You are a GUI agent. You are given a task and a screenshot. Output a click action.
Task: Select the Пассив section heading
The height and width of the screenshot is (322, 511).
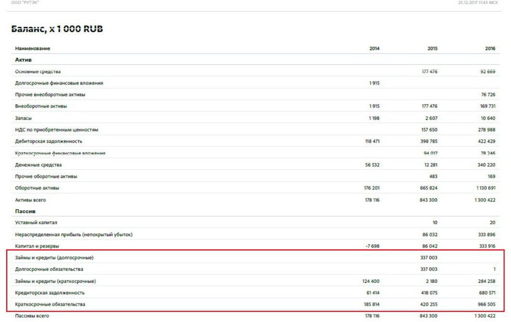point(25,211)
